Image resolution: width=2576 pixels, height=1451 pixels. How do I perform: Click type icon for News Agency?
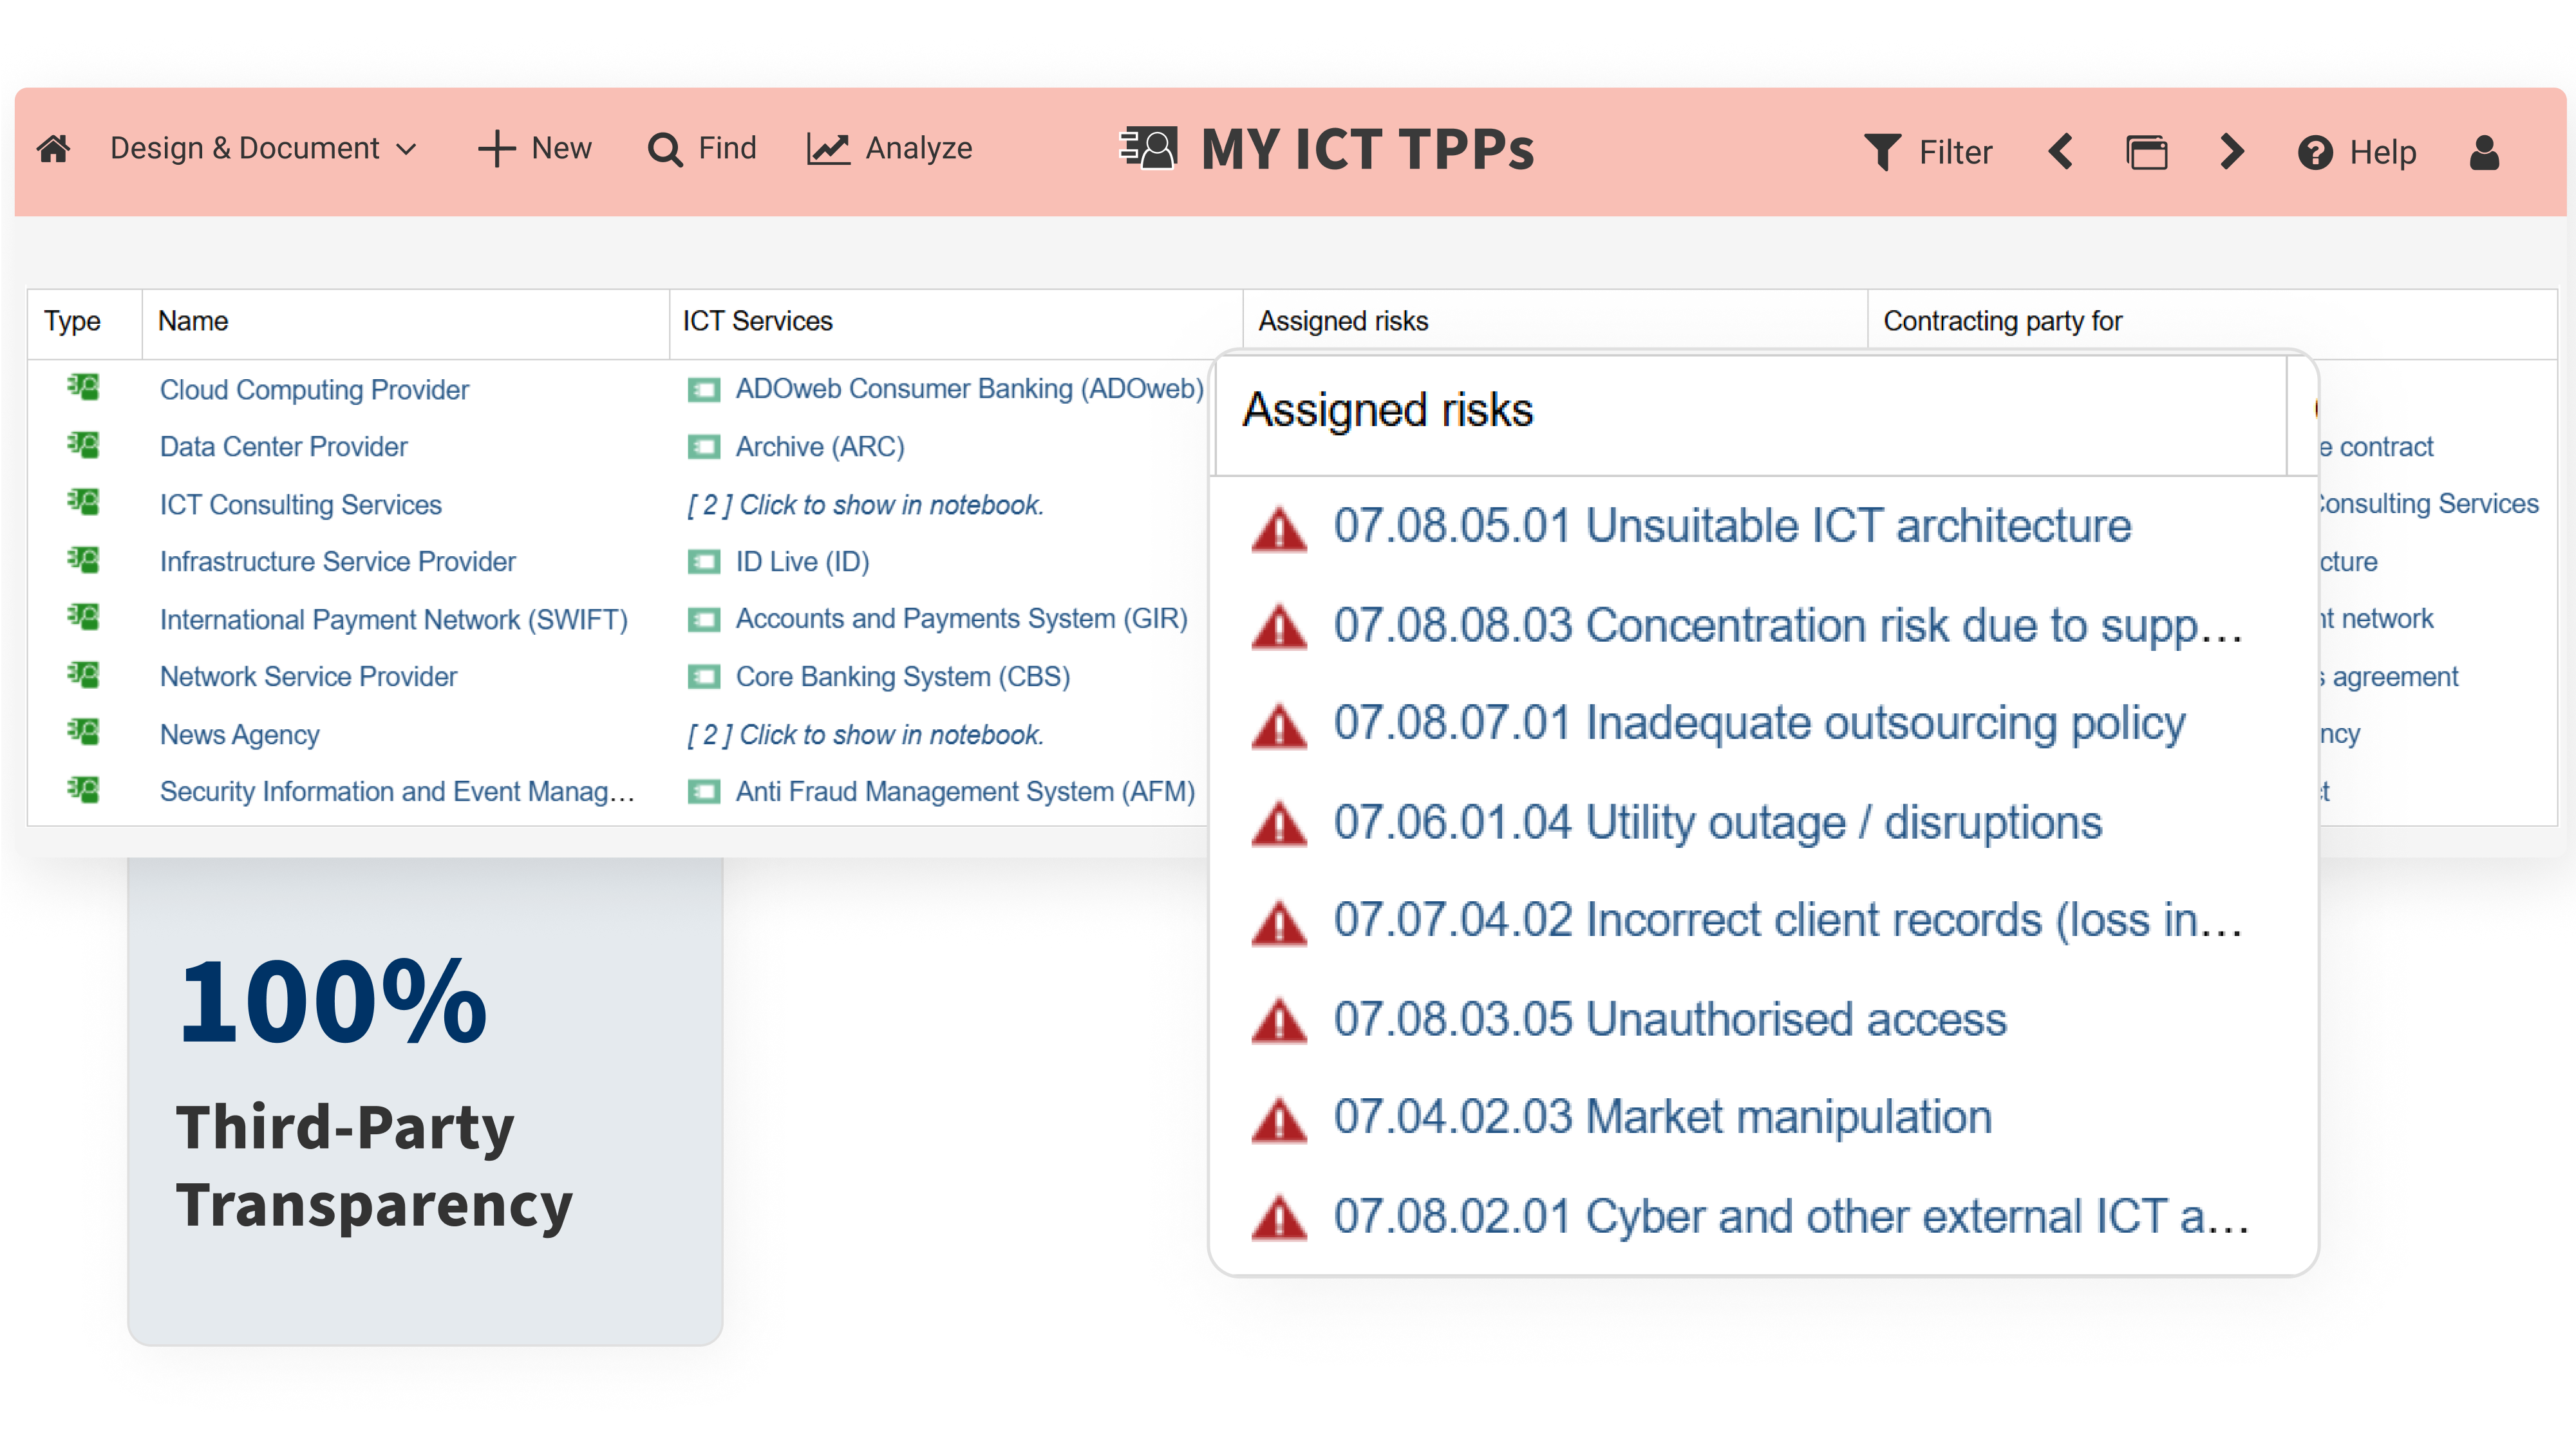[83, 731]
